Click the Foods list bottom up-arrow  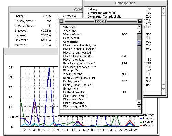click(139, 102)
